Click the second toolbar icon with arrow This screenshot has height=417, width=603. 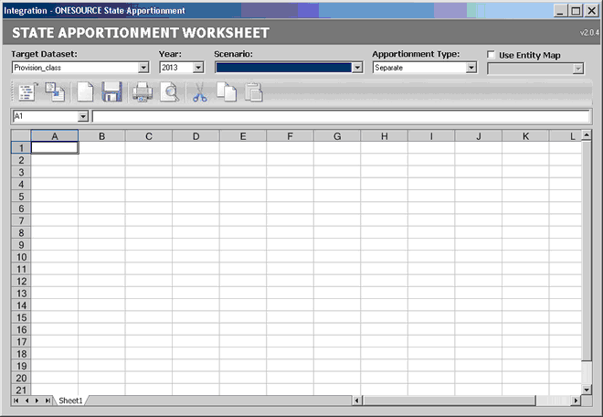(x=55, y=92)
